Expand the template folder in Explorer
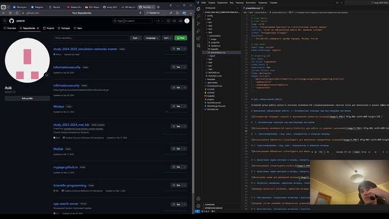389x219 pixels. [211, 79]
